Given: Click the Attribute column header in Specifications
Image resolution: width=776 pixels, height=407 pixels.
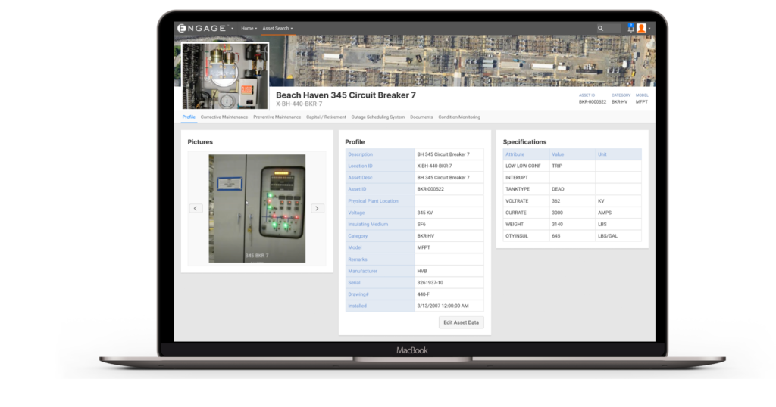Looking at the screenshot, I should [x=515, y=154].
